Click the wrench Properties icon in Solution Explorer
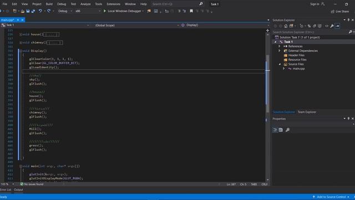This screenshot has width=355, height=200. (332, 26)
